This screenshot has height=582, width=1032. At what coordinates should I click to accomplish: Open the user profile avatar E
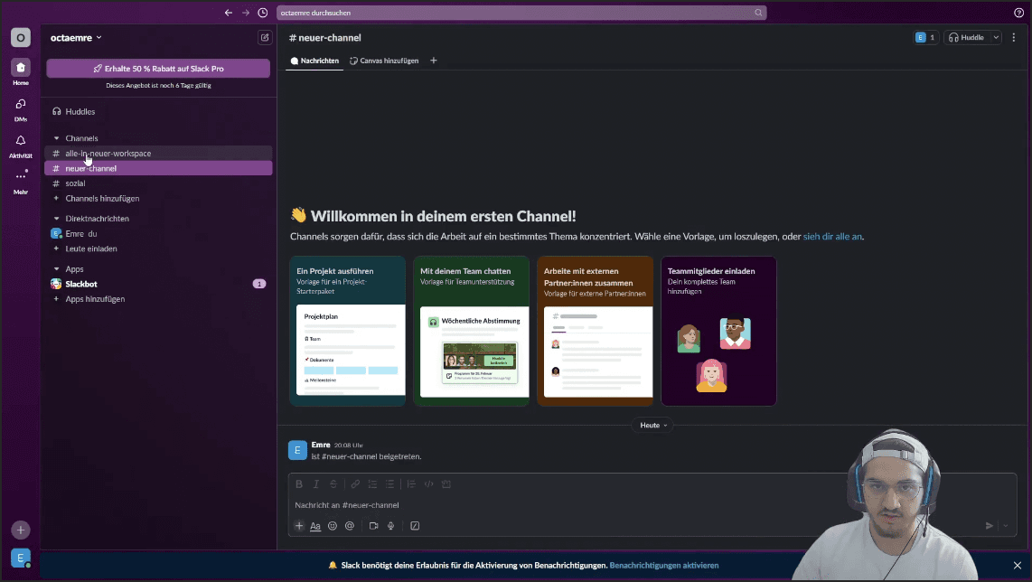(x=21, y=559)
